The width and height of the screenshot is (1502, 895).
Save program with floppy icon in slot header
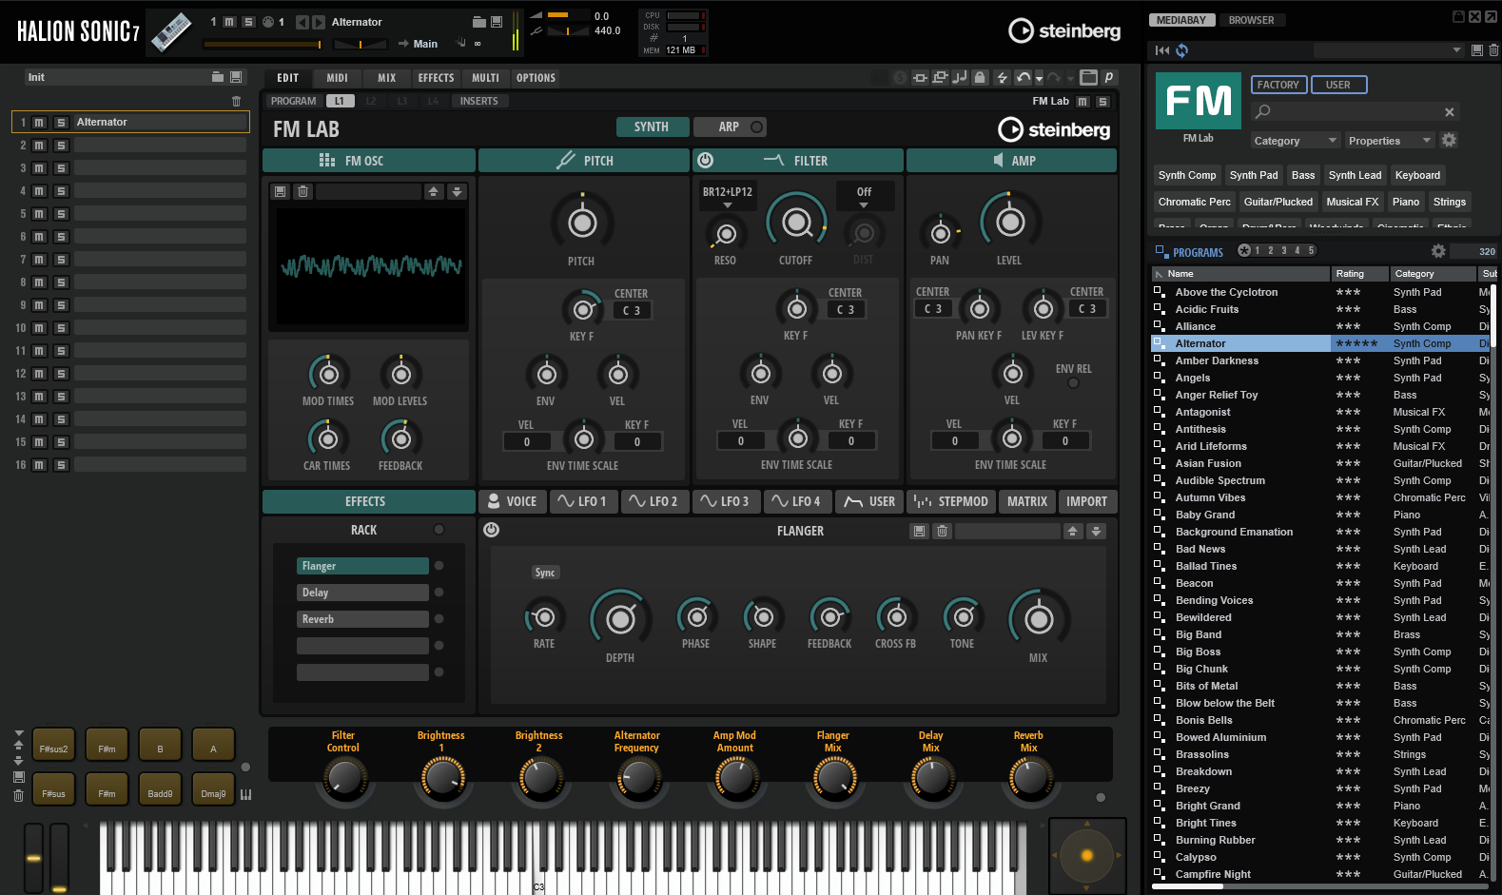pyautogui.click(x=496, y=22)
